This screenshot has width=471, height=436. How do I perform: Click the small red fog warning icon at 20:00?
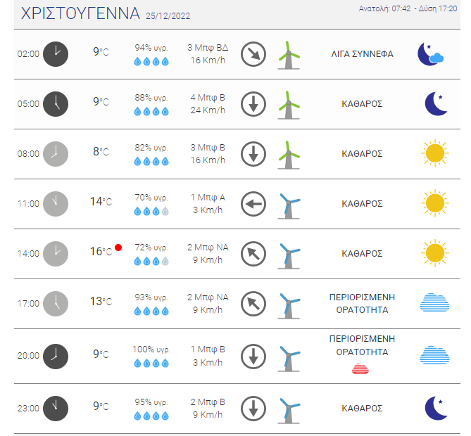360,368
